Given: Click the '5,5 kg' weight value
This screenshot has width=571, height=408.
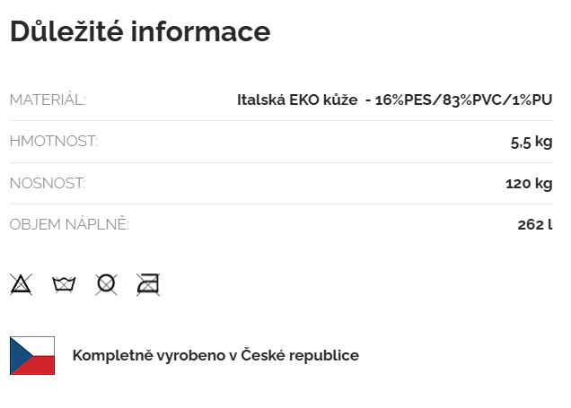Looking at the screenshot, I should pos(531,142).
